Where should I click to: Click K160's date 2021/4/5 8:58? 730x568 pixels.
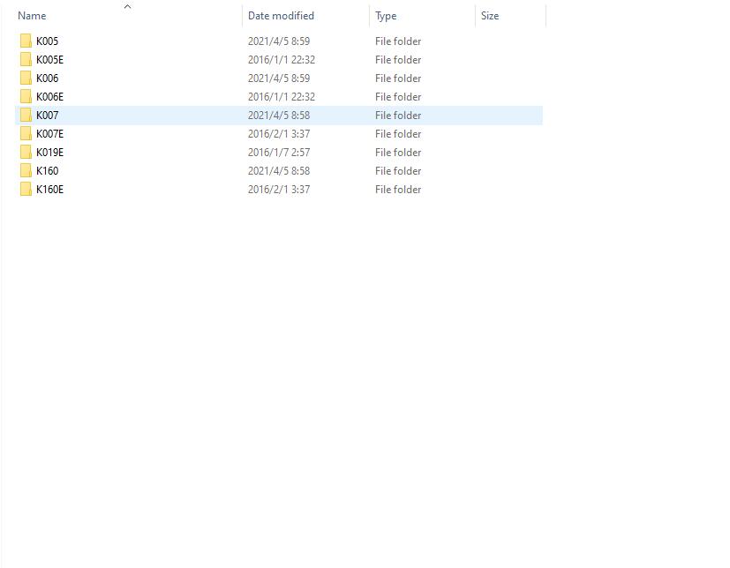point(279,171)
